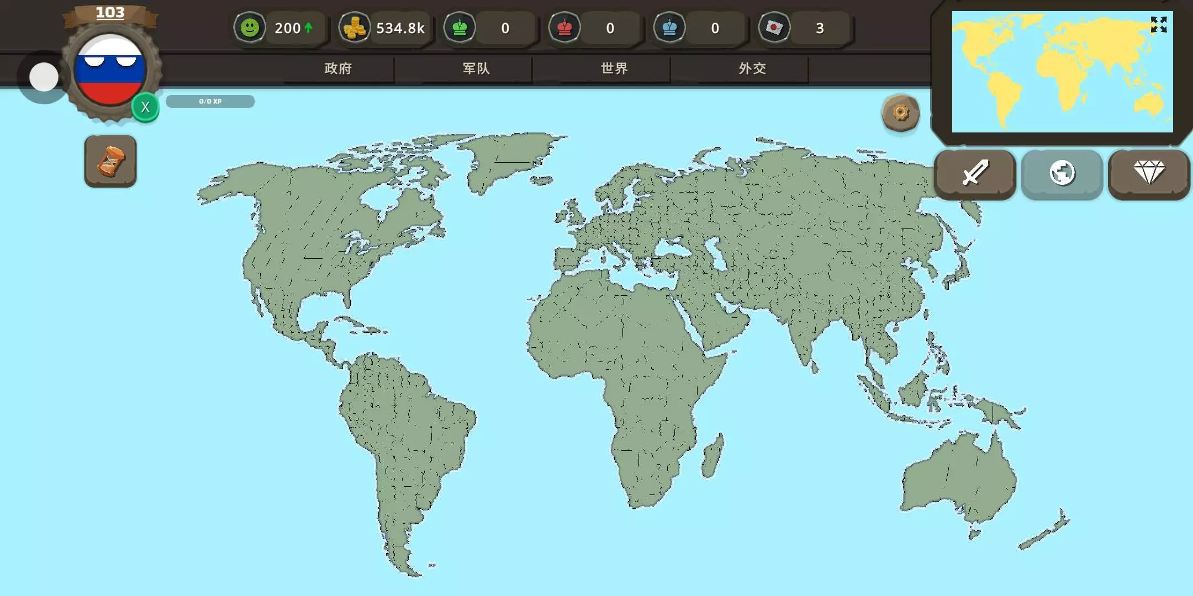Click the white joystick circle
Screen dimensions: 1193x596
click(x=44, y=77)
